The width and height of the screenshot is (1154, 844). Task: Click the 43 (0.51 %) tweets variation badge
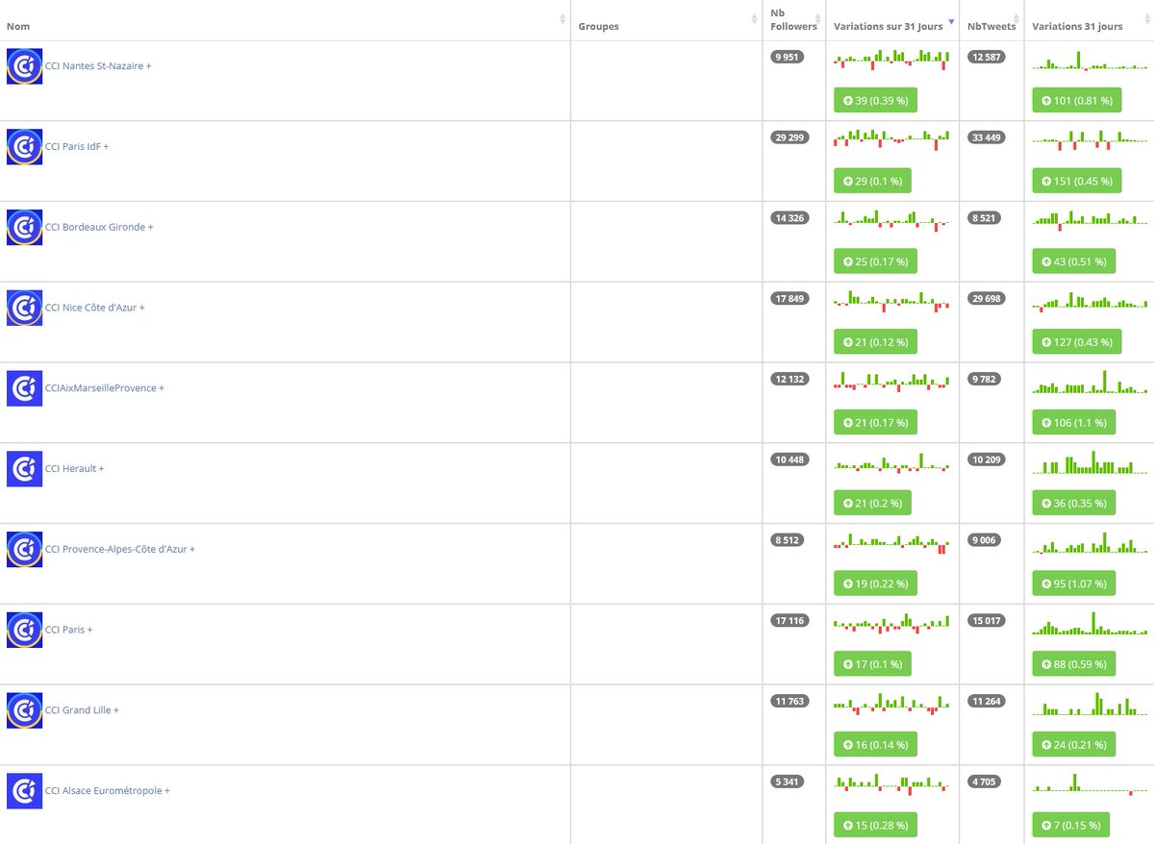point(1073,261)
